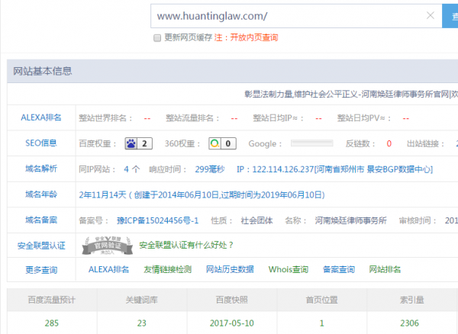
Task: Open the 网站排名 link
Action: coord(385,269)
